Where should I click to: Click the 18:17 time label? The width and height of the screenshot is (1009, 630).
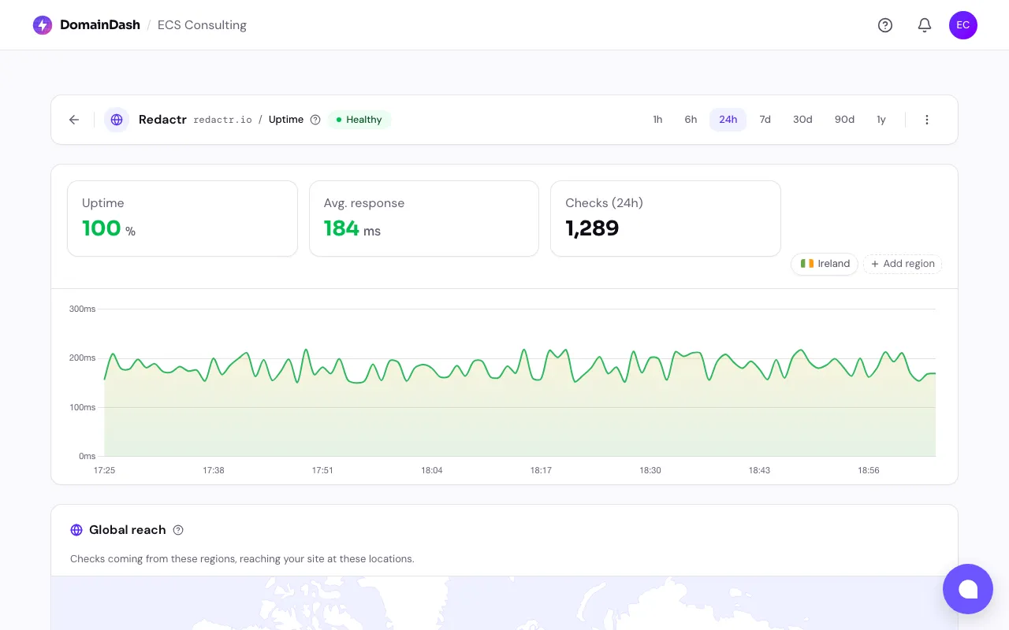point(541,470)
